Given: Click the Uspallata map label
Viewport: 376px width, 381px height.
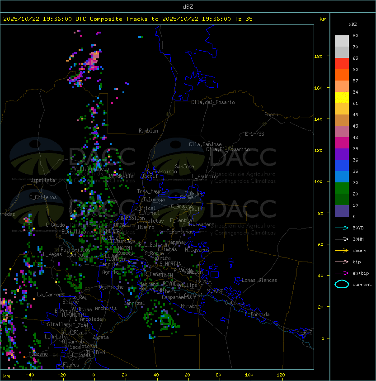Looking at the screenshot, I should pos(42,180).
